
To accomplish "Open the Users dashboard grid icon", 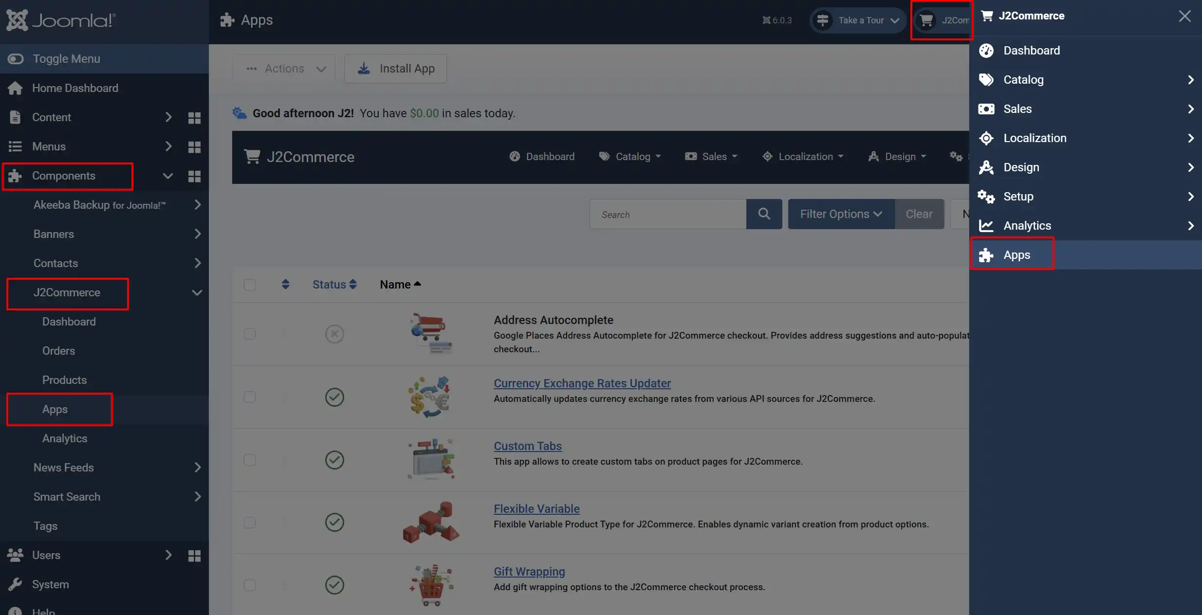I will (x=194, y=556).
